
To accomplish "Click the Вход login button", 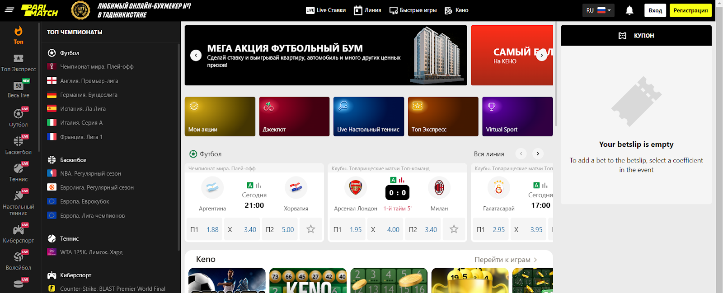I will (x=655, y=10).
